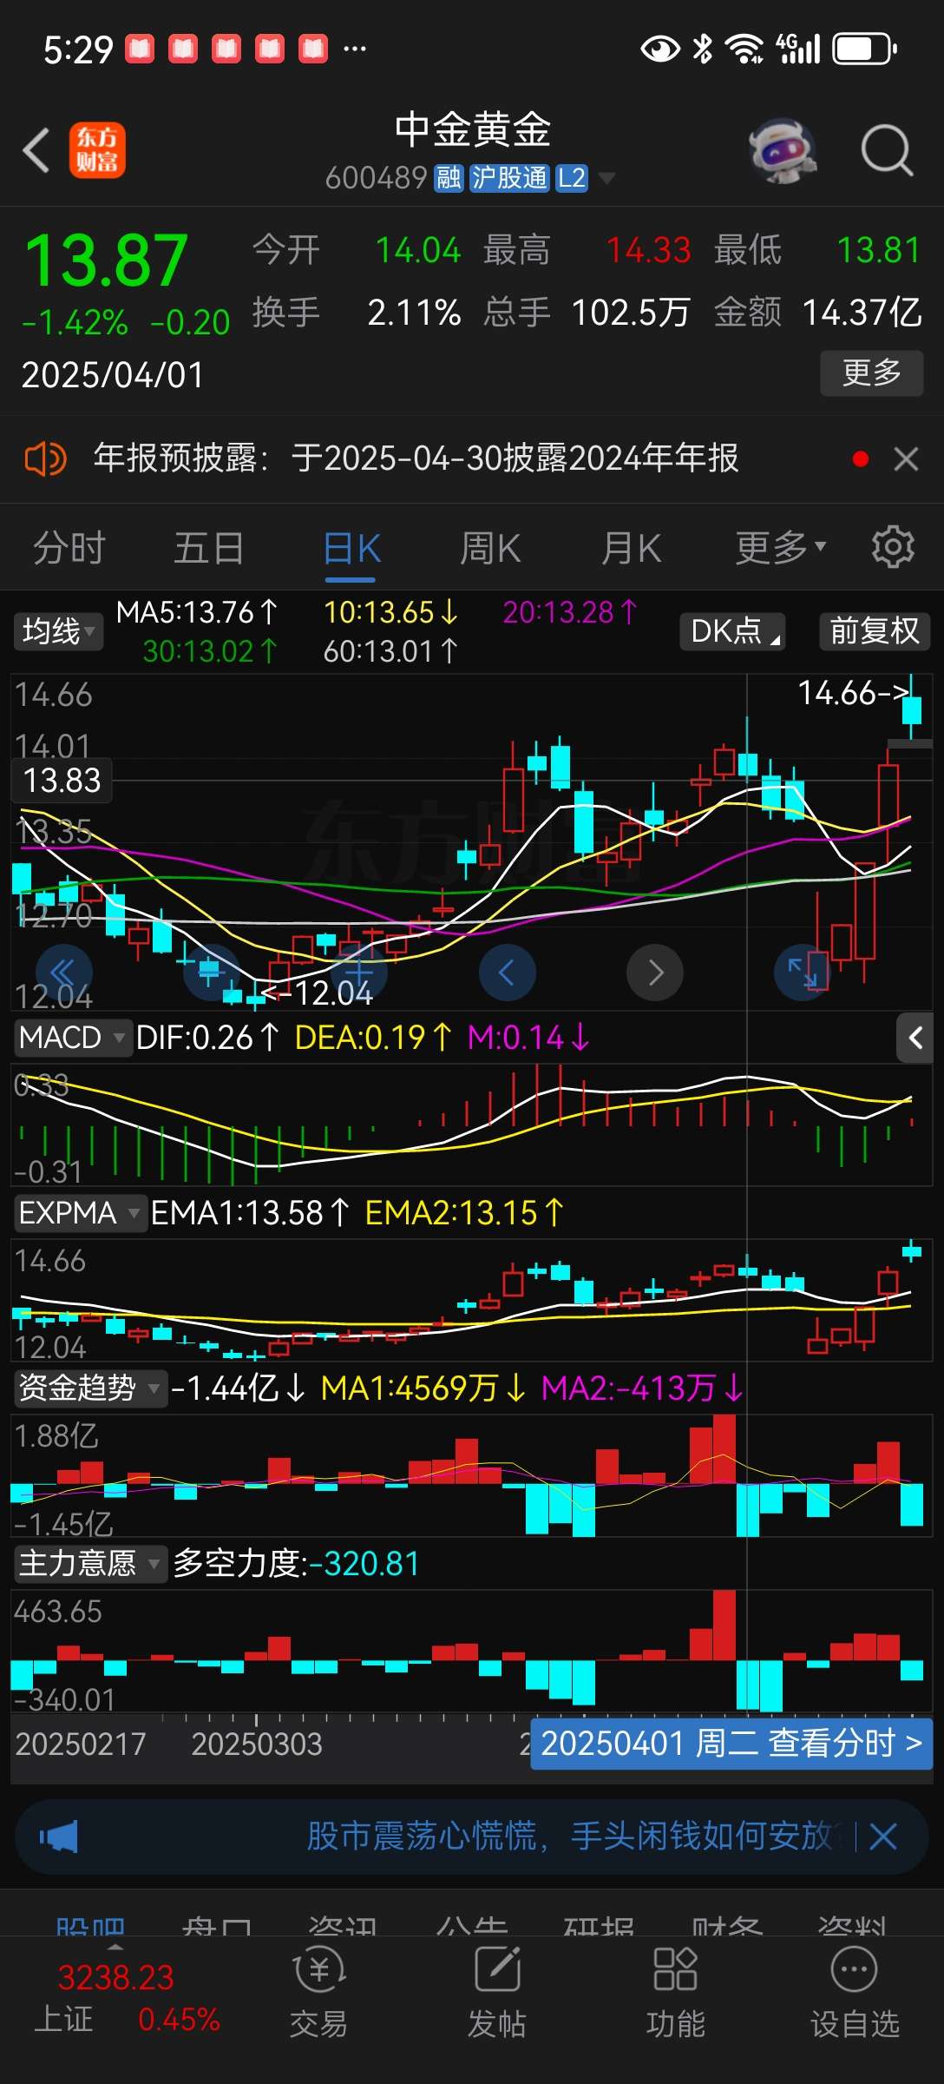Image resolution: width=944 pixels, height=2084 pixels.
Task: Open EXPMA indicator dropdown
Action: pyautogui.click(x=80, y=1212)
